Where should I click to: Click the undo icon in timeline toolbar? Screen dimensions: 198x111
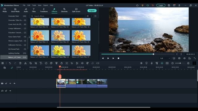[10, 63]
